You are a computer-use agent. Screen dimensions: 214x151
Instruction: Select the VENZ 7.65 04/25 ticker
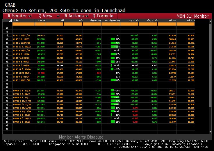click(x=21, y=58)
